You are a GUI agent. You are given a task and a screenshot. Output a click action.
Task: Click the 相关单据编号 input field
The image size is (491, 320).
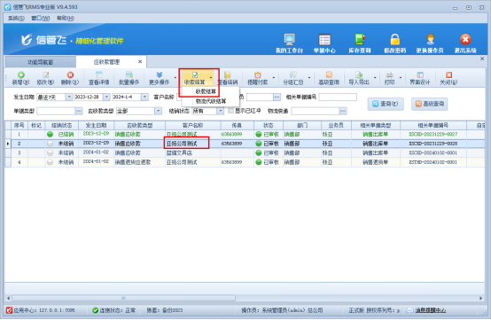pos(338,98)
